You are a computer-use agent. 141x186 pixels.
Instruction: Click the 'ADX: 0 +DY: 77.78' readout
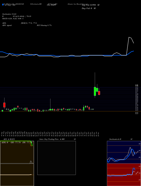[11, 142]
